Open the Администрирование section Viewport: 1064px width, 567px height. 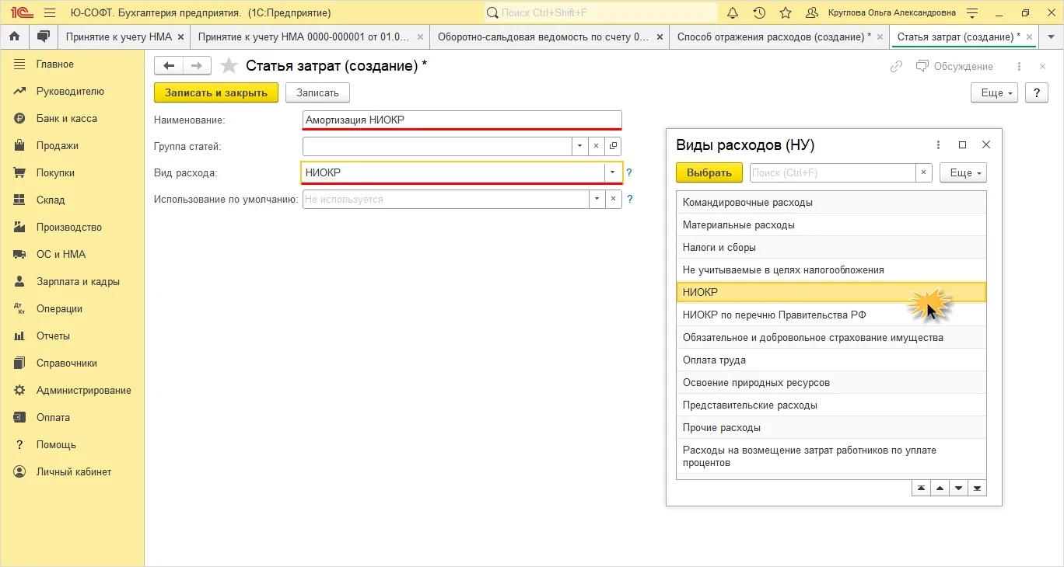pyautogui.click(x=84, y=390)
